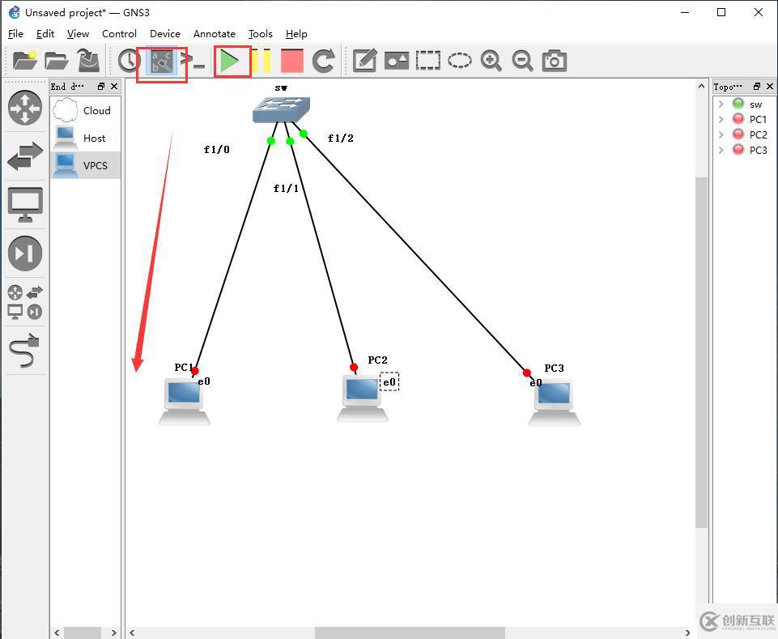Select the Add a link cable tool
This screenshot has width=778, height=639.
click(x=25, y=350)
